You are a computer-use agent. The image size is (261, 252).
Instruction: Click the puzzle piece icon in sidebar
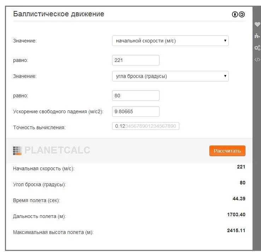click(x=257, y=36)
